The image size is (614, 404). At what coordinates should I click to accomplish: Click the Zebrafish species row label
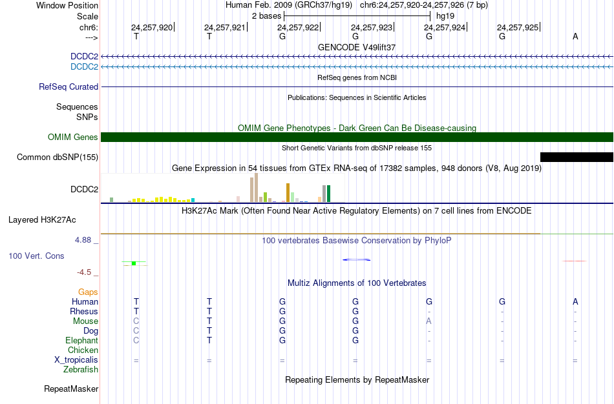pyautogui.click(x=81, y=369)
